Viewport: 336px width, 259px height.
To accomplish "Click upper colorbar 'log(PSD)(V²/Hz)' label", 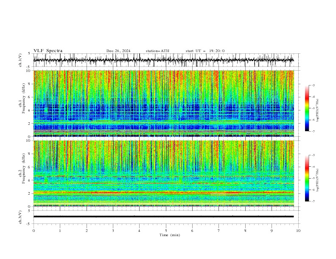I will point(318,110).
